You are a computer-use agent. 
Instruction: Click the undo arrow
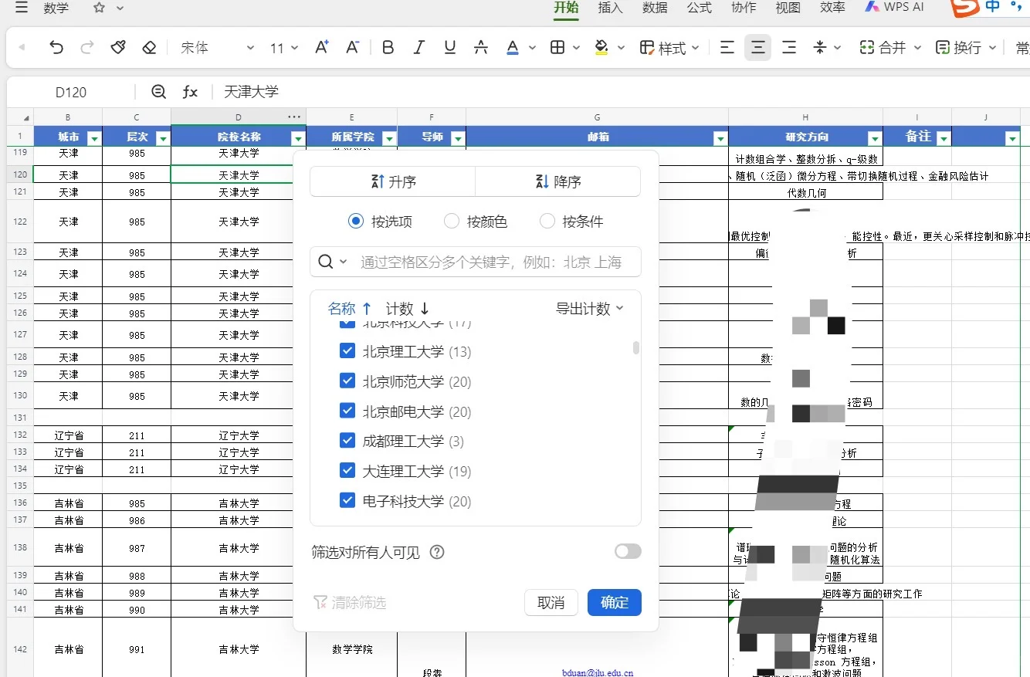click(x=56, y=48)
